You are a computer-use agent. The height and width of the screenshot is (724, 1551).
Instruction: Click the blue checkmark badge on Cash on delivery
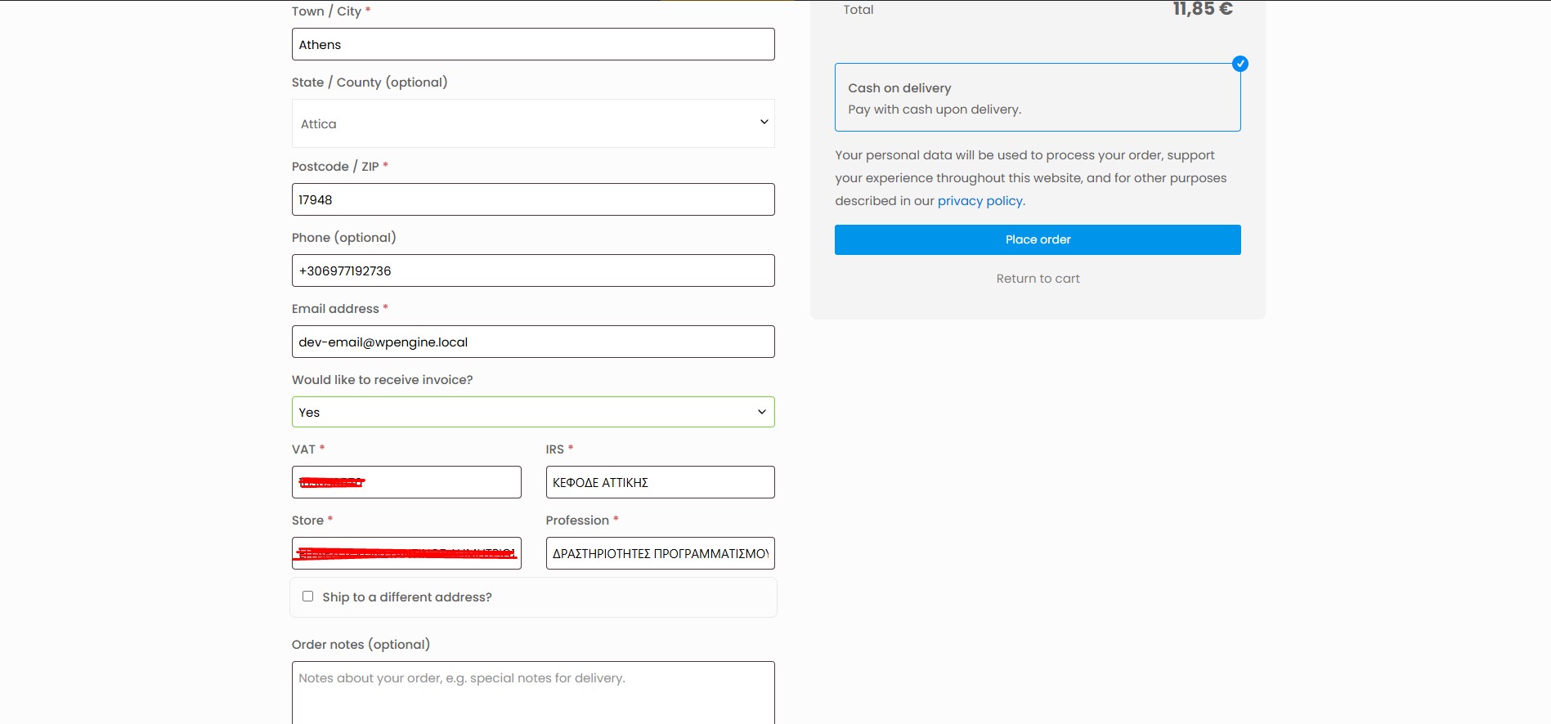coord(1239,64)
